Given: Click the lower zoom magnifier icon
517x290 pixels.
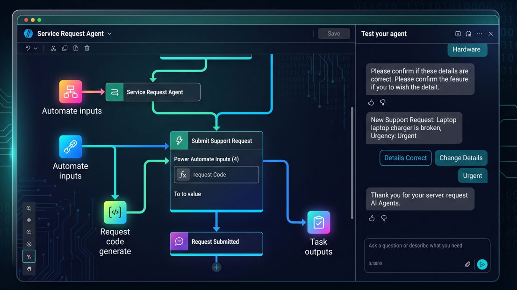Looking at the screenshot, I should click(x=29, y=233).
